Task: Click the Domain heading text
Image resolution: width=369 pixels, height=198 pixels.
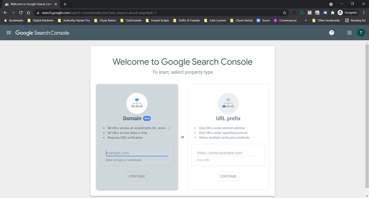Action: click(x=132, y=118)
